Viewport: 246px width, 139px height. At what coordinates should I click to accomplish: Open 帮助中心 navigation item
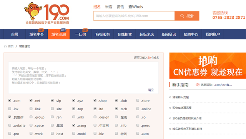pos(191,34)
